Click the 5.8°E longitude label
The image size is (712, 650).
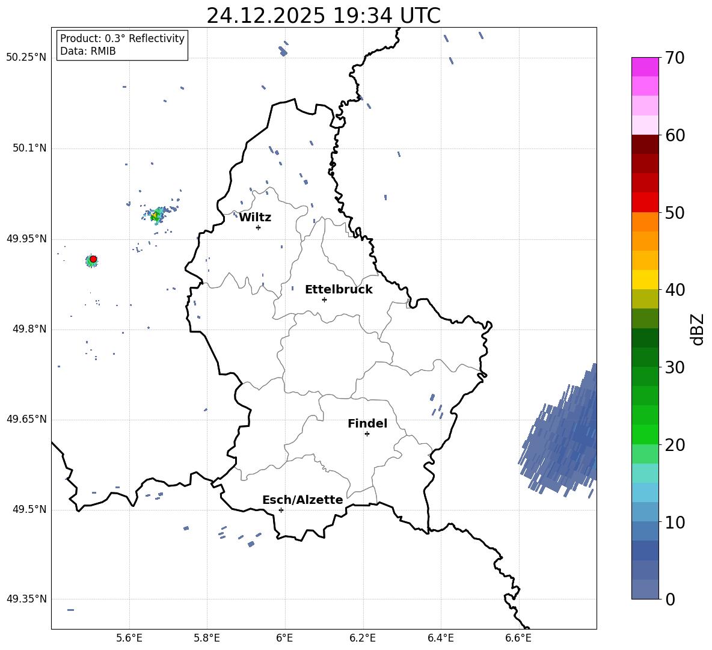(x=207, y=639)
